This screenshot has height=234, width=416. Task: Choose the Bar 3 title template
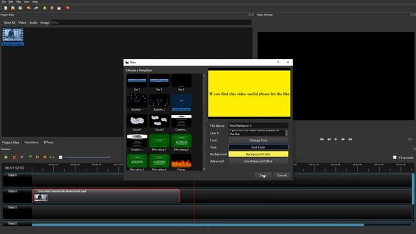pos(181,83)
